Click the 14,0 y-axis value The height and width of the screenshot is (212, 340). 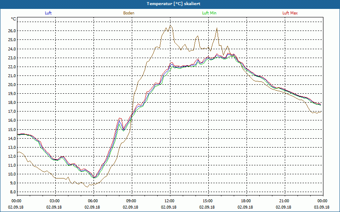12,138
